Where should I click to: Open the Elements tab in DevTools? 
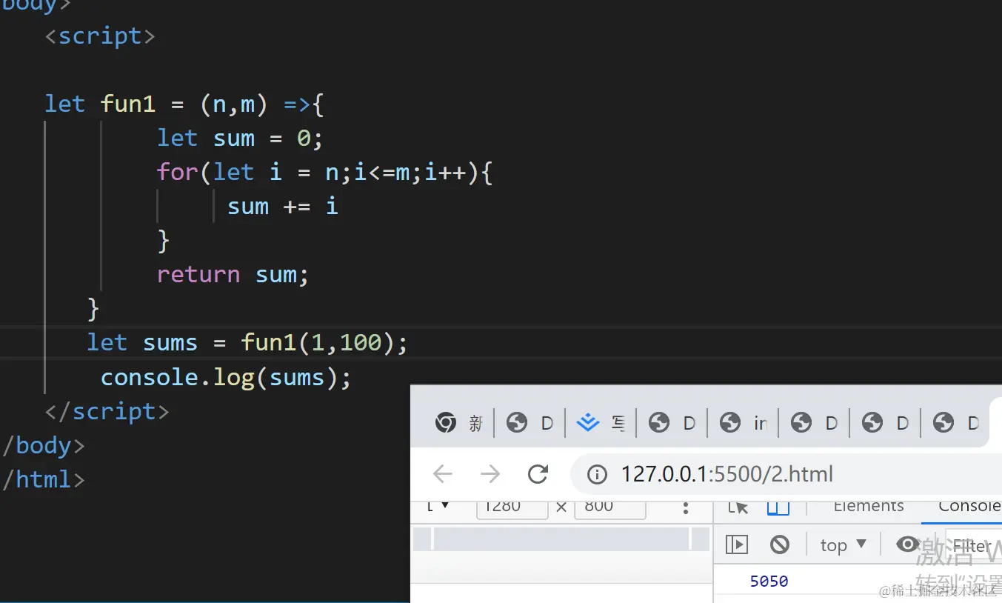click(868, 506)
